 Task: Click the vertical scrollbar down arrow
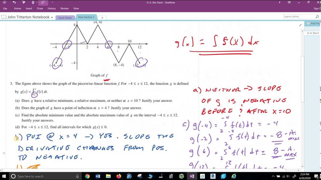303,166
